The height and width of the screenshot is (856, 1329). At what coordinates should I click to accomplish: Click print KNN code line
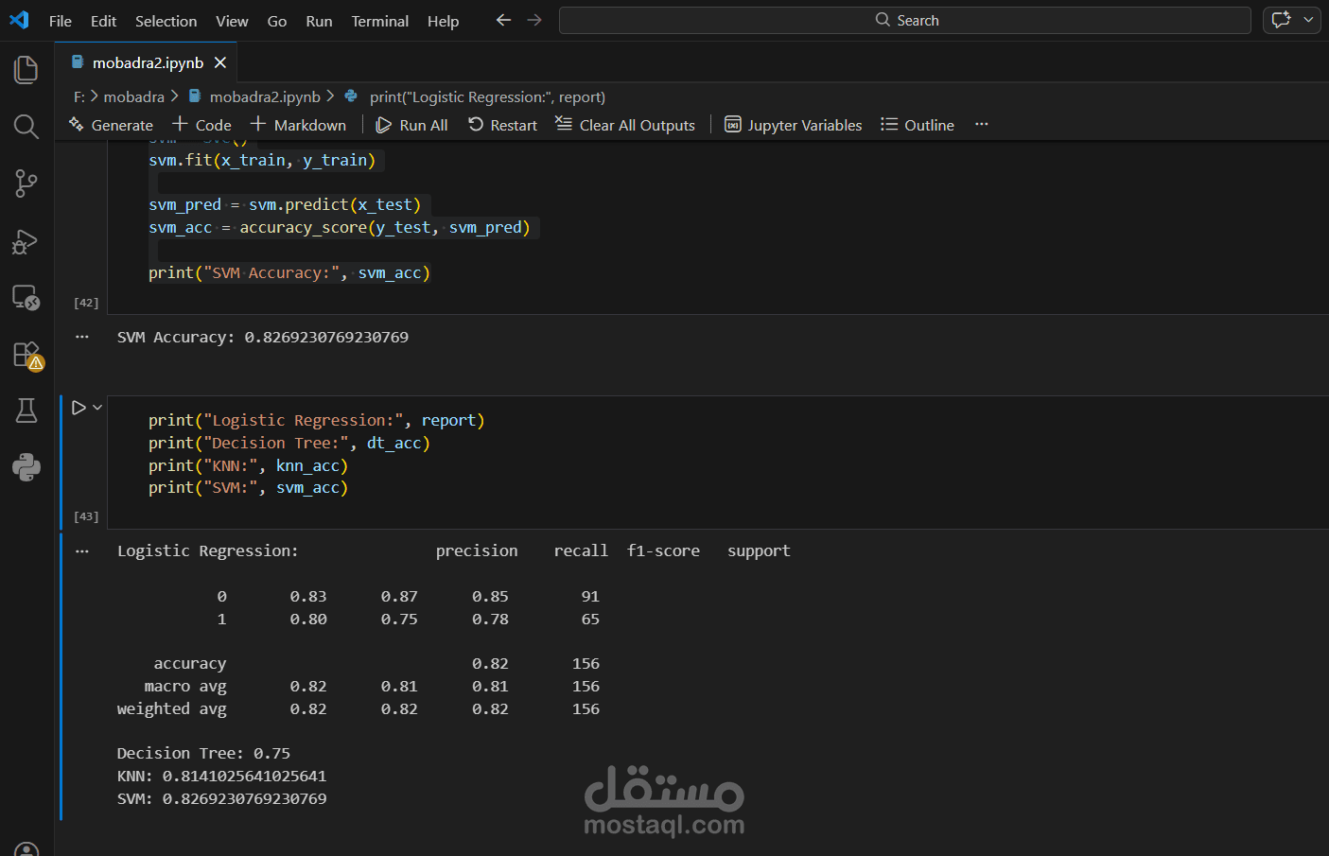pyautogui.click(x=248, y=465)
